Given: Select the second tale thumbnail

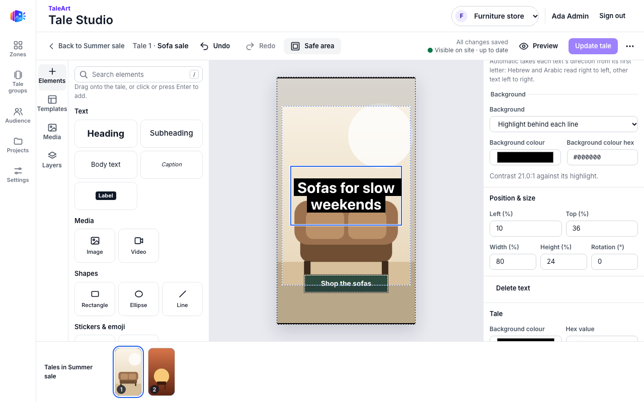Looking at the screenshot, I should pyautogui.click(x=162, y=372).
